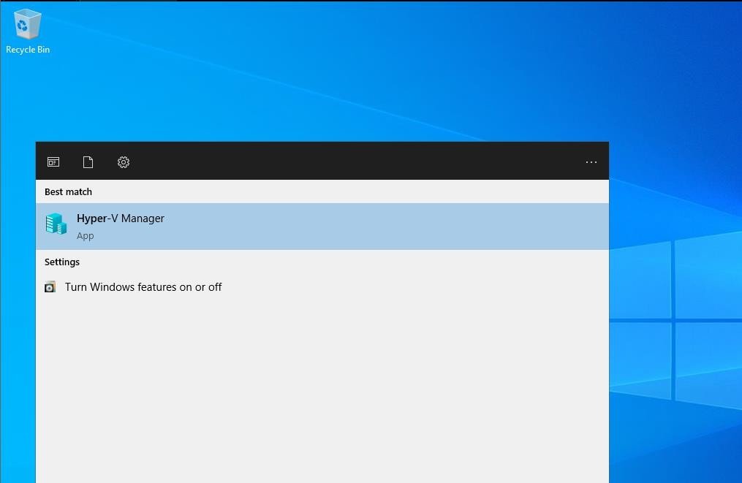742x483 pixels.
Task: Click the Hyper-V Manager server icon
Action: (56, 224)
